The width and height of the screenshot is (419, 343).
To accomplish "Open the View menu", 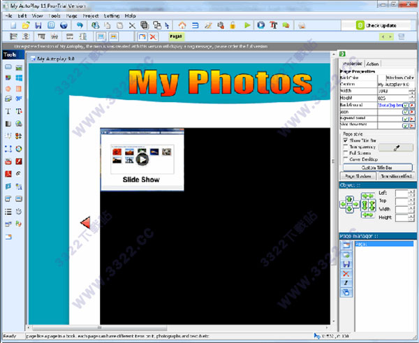I will [38, 16].
